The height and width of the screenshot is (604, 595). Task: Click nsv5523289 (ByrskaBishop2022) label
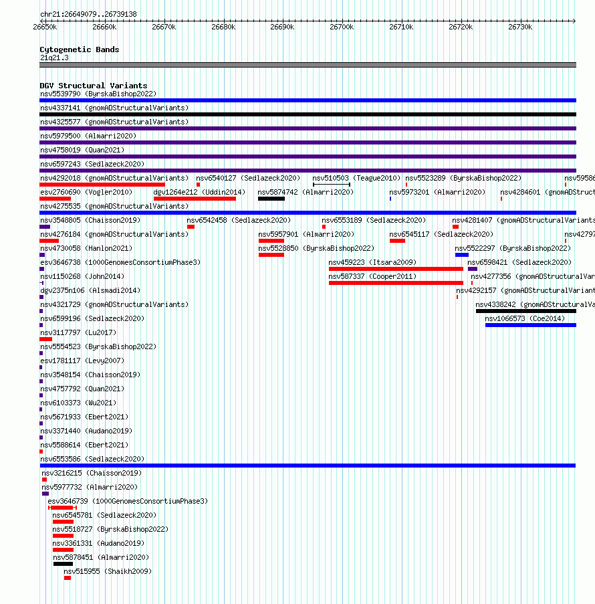coord(463,178)
